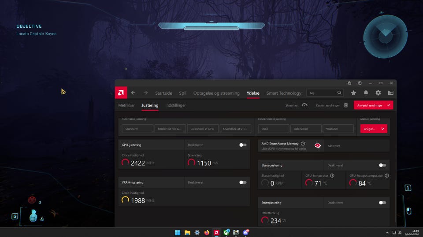Enable the VRAM-justering toggle
The image size is (423, 237).
tap(243, 182)
